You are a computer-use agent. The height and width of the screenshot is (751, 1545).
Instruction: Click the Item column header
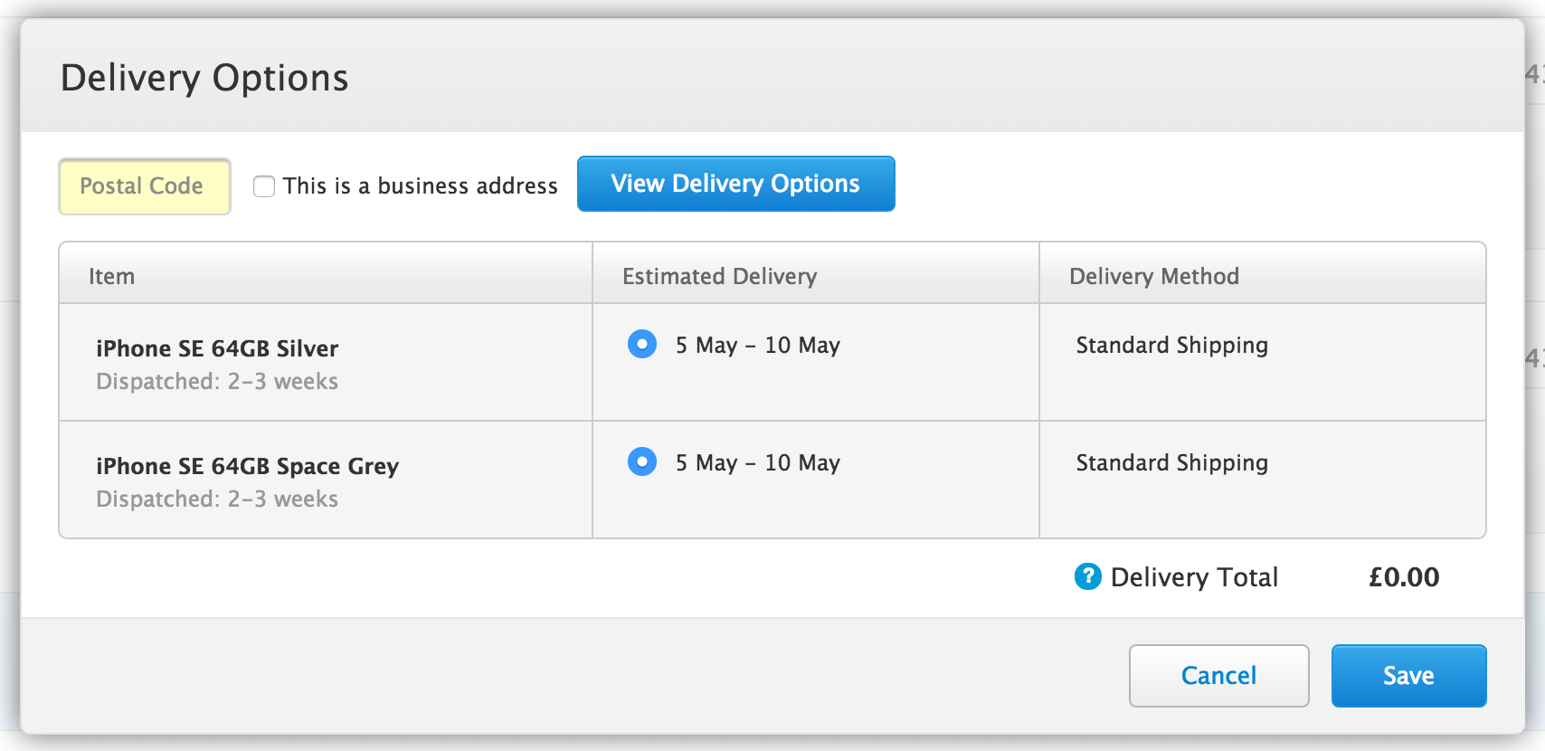pos(111,276)
